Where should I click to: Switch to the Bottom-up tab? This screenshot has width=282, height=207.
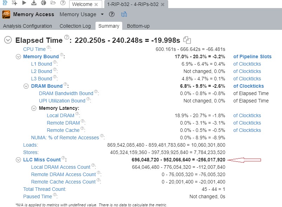pyautogui.click(x=138, y=26)
